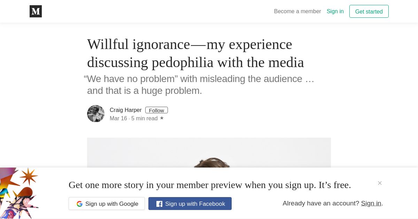Click the banner headline about member preview
The image size is (418, 219).
(x=210, y=185)
